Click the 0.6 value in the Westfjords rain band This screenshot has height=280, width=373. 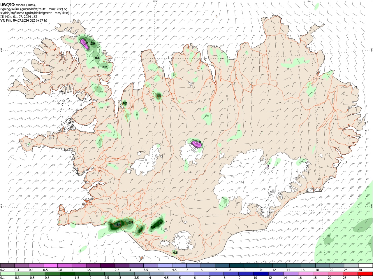pos(97,58)
